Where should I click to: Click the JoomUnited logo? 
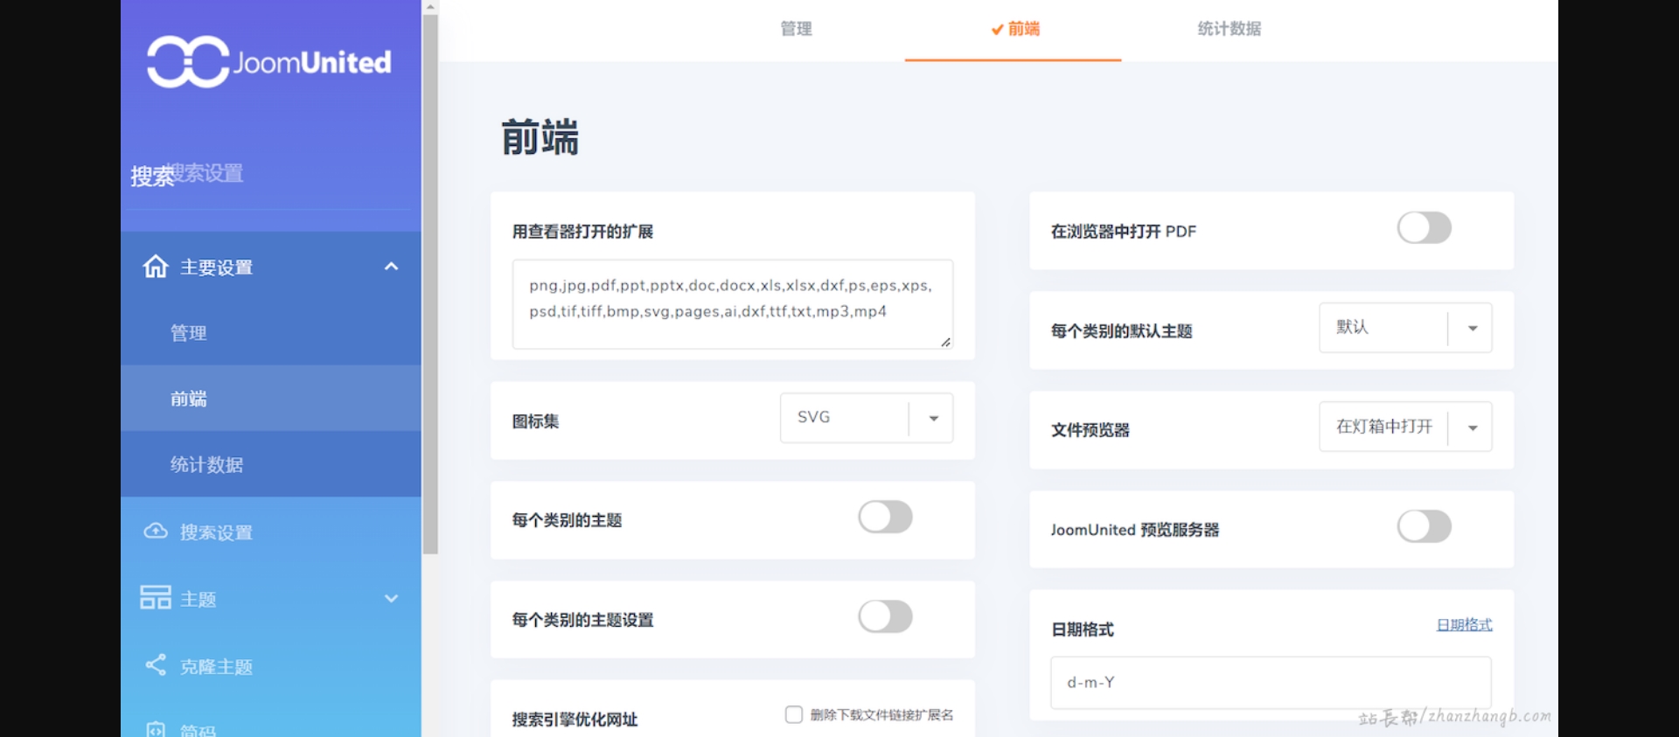268,62
